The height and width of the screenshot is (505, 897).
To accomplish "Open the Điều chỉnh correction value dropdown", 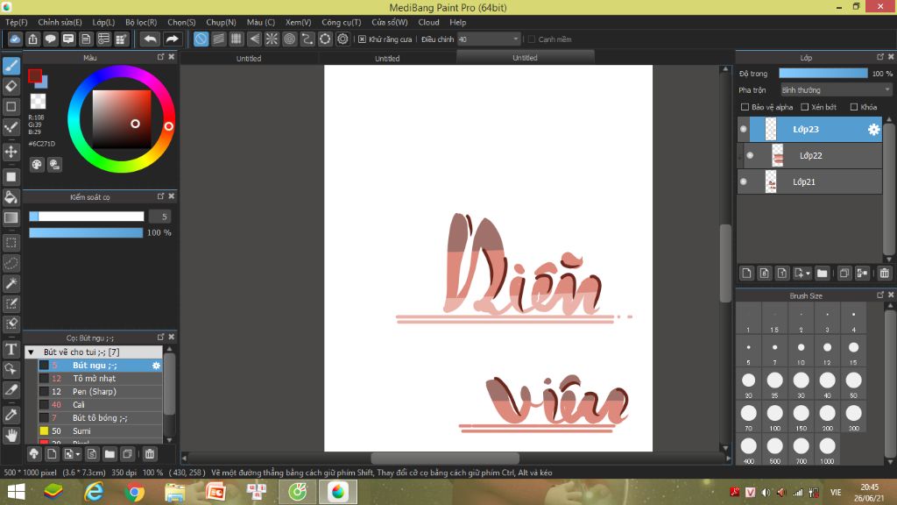I will click(x=489, y=39).
